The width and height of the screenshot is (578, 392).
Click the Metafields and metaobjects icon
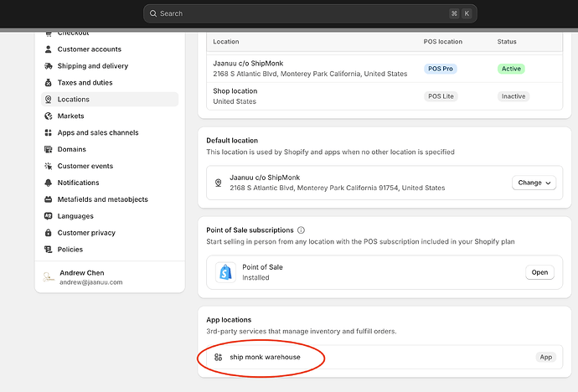(x=49, y=199)
